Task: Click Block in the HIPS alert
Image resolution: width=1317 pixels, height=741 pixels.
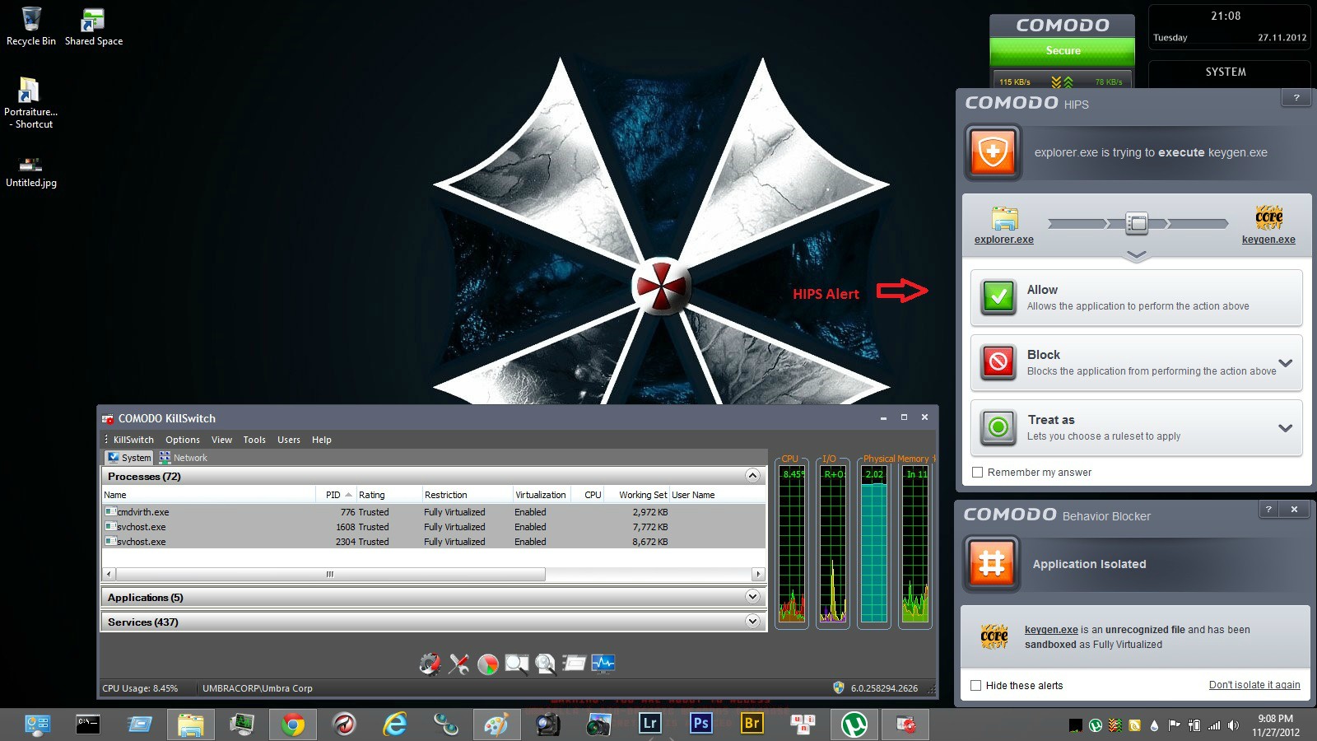Action: pyautogui.click(x=1136, y=362)
